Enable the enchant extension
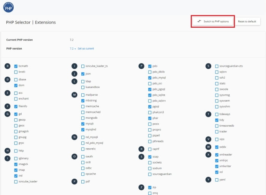Screen dimensions: 266x195 coord(16,99)
